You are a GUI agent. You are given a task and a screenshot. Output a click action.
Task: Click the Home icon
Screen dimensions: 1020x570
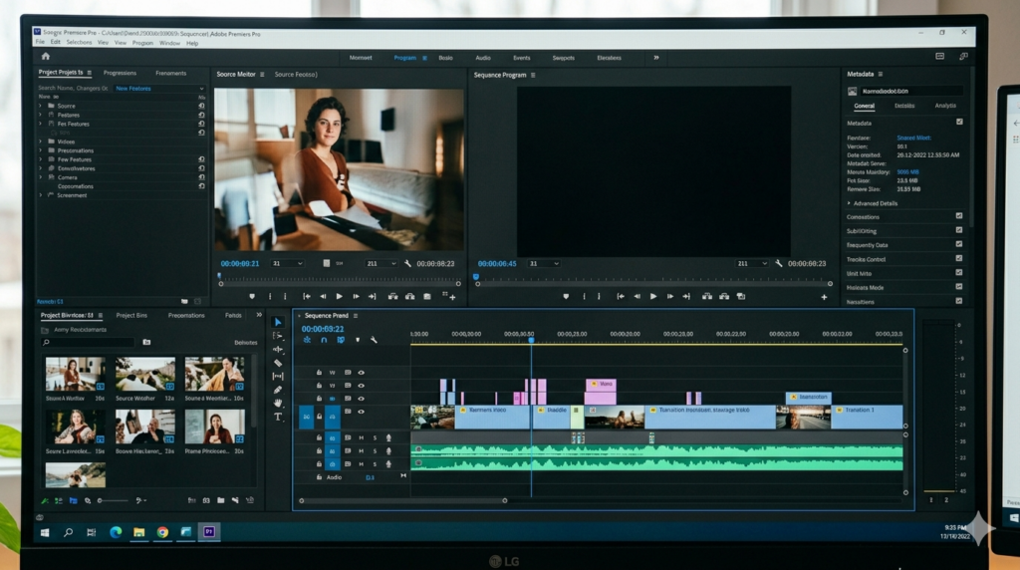(46, 57)
